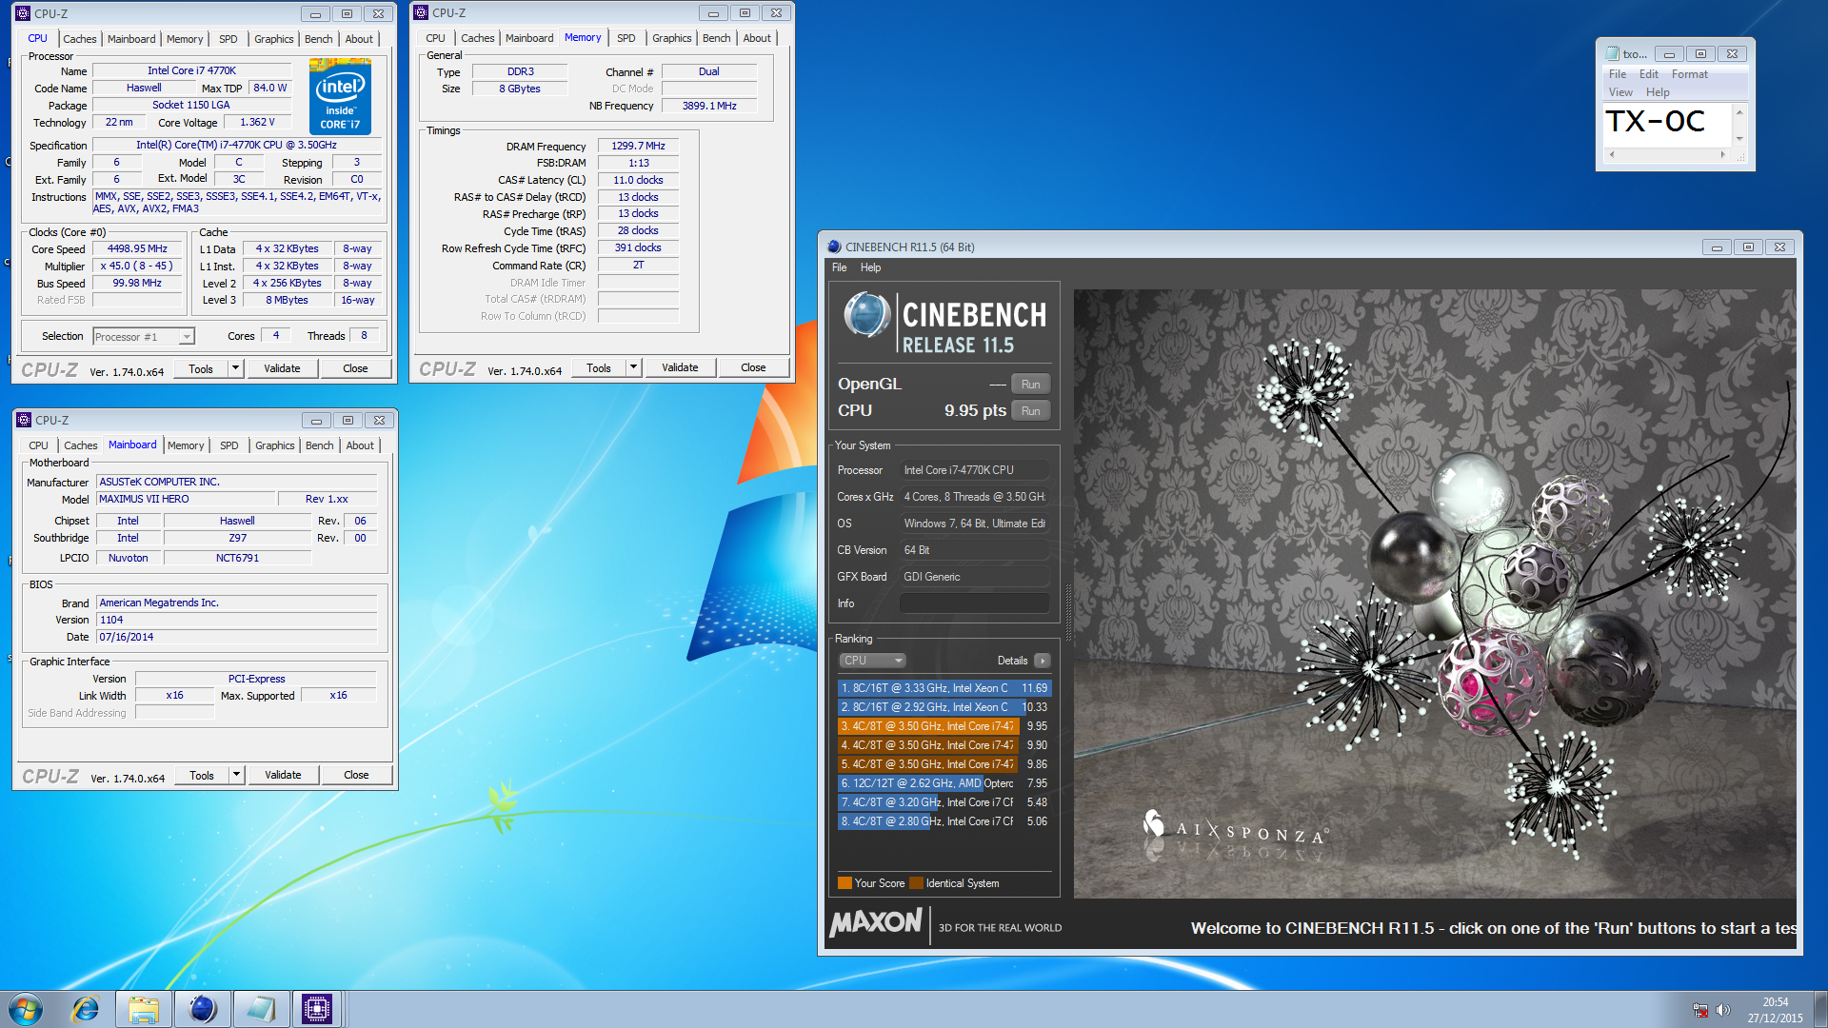This screenshot has height=1028, width=1828.
Task: Open Tools dropdown arrow in Memory window
Action: tap(634, 367)
